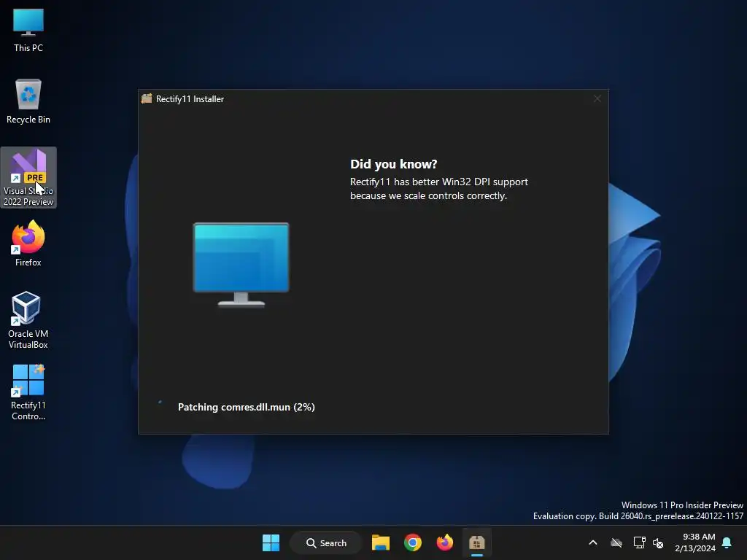Click the Win32 DPI support tip text
Screen dimensions: 747x560
438,189
